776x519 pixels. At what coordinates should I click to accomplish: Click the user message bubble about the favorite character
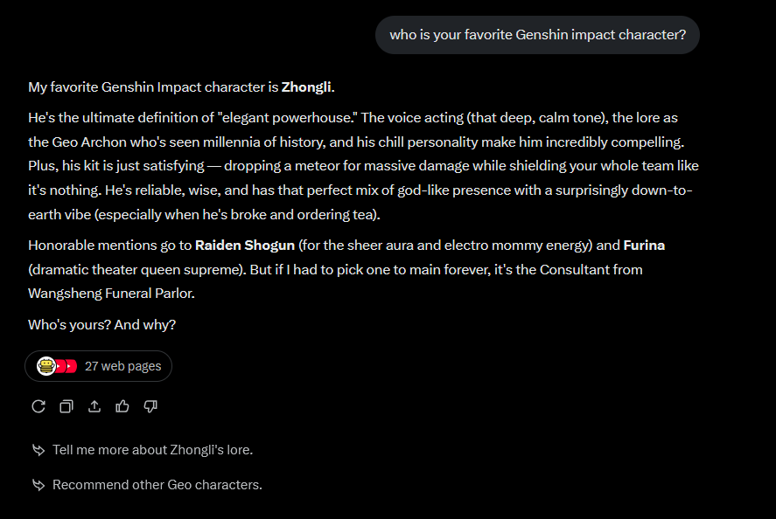click(537, 35)
